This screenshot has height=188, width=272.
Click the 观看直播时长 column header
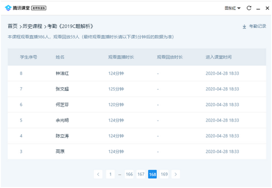pos(121,57)
